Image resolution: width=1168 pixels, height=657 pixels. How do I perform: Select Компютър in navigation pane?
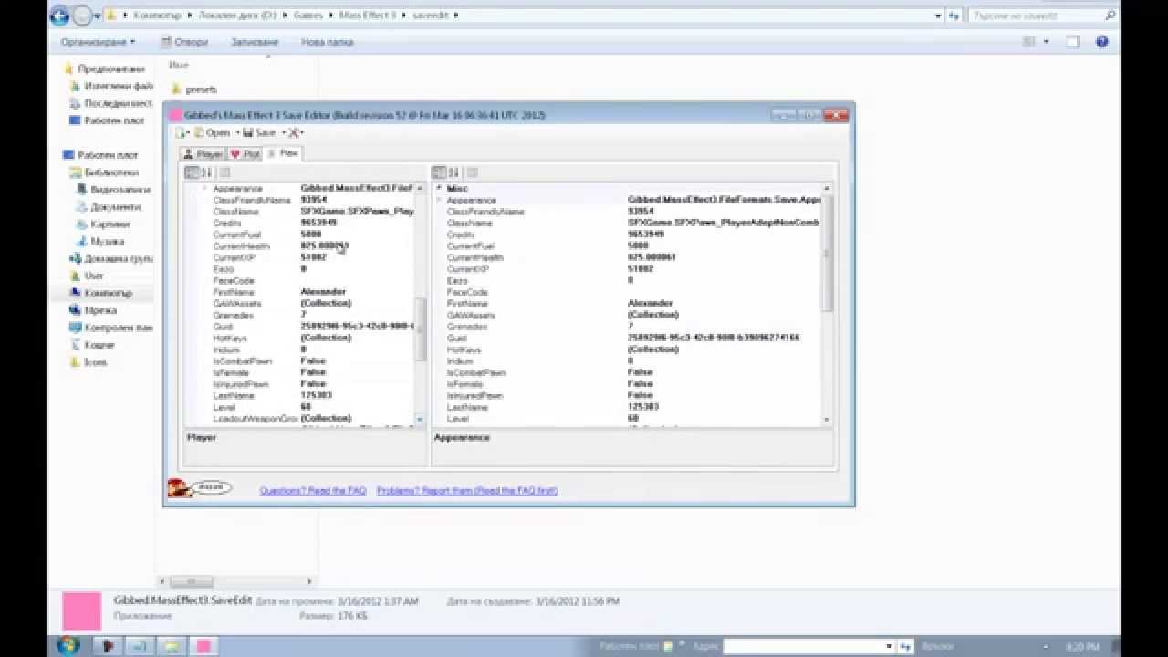[x=100, y=293]
